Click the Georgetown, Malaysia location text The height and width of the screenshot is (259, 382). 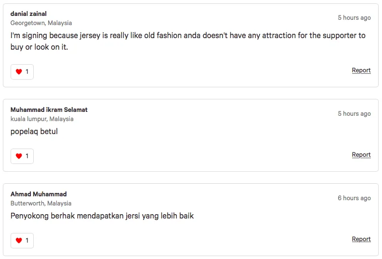coord(41,23)
